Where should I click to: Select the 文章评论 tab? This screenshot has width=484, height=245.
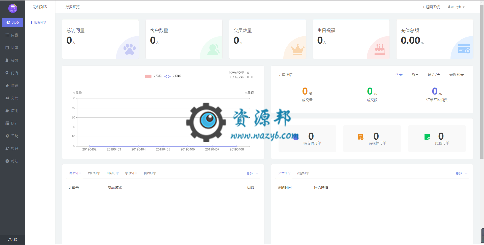(x=284, y=173)
